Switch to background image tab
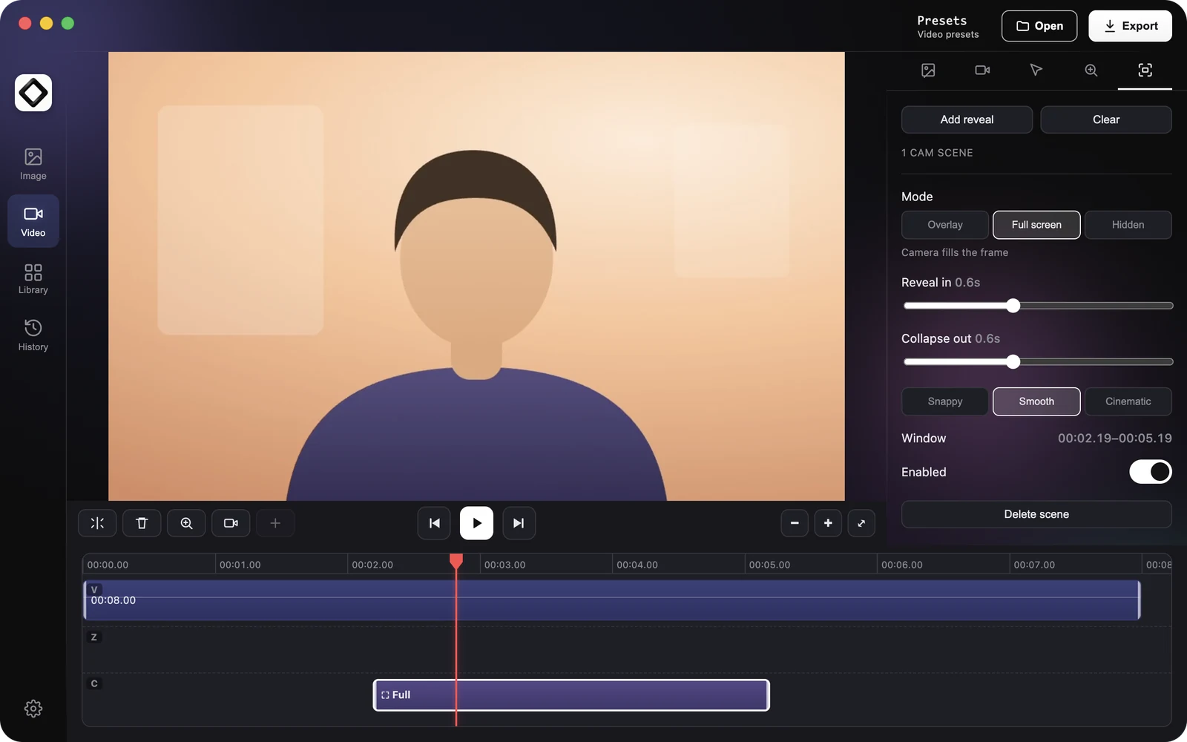This screenshot has height=742, width=1187. click(928, 70)
